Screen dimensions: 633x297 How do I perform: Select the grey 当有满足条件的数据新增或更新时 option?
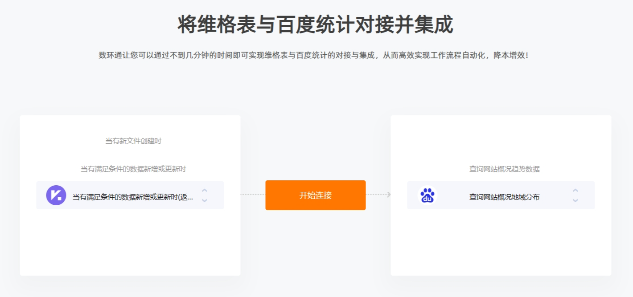click(133, 169)
